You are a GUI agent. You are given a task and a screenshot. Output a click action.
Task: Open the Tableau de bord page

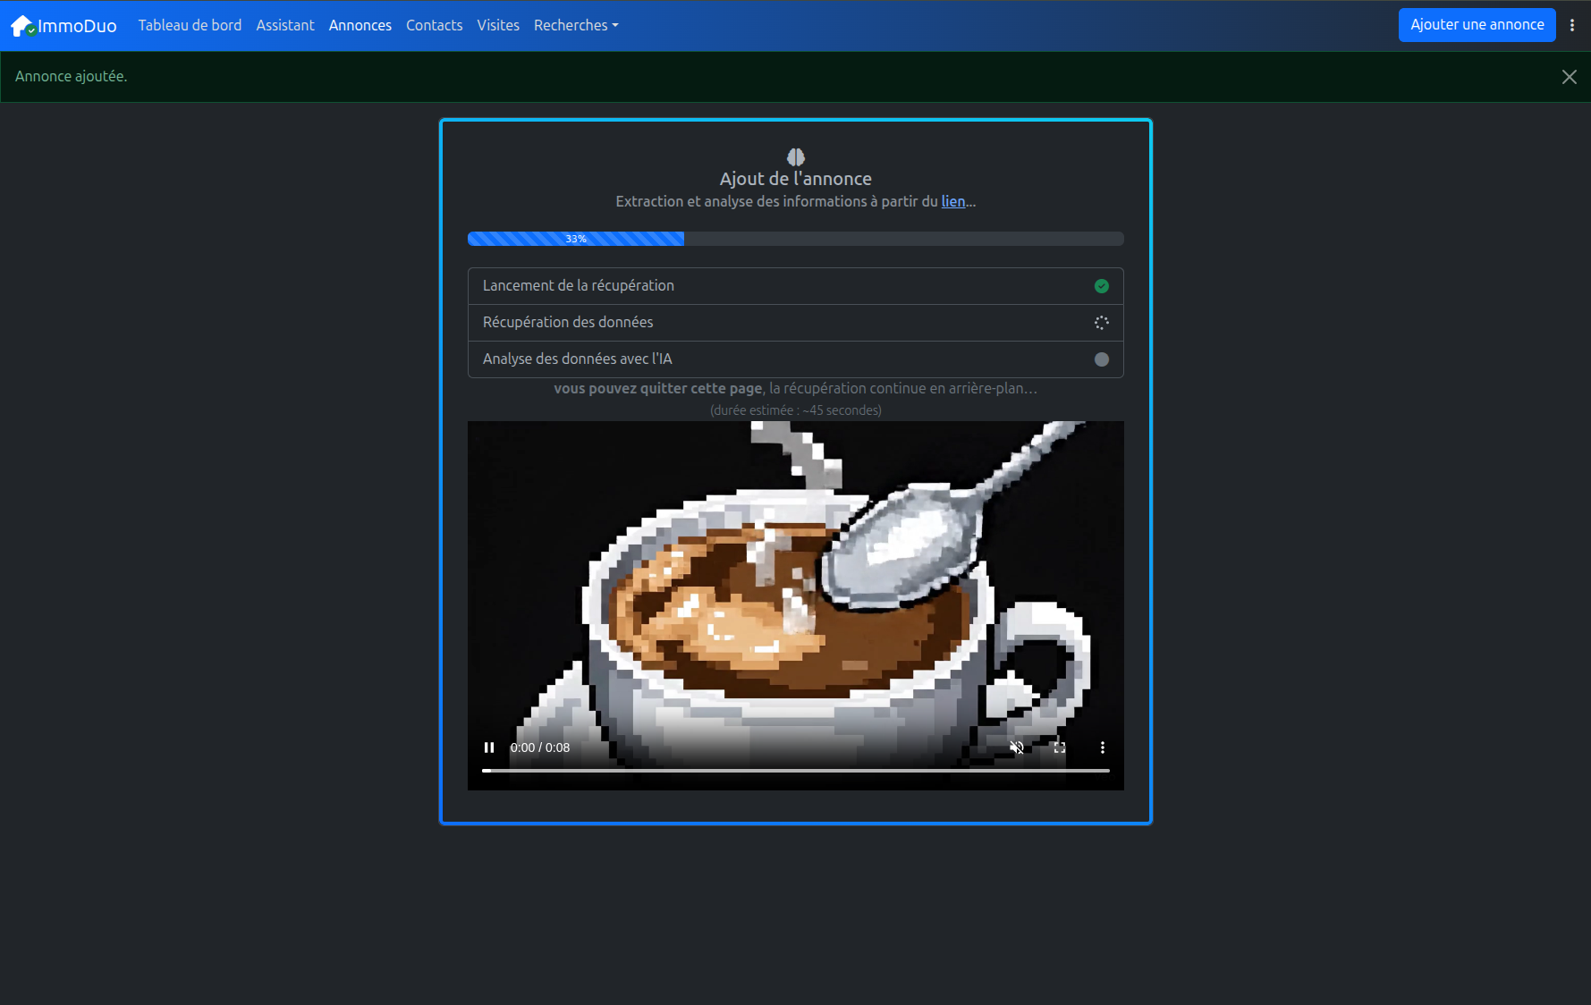pyautogui.click(x=190, y=25)
